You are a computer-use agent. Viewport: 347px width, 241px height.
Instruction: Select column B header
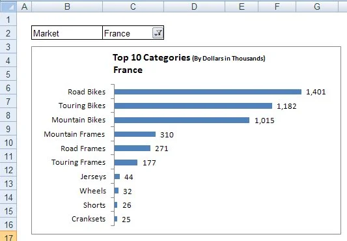tap(67, 7)
